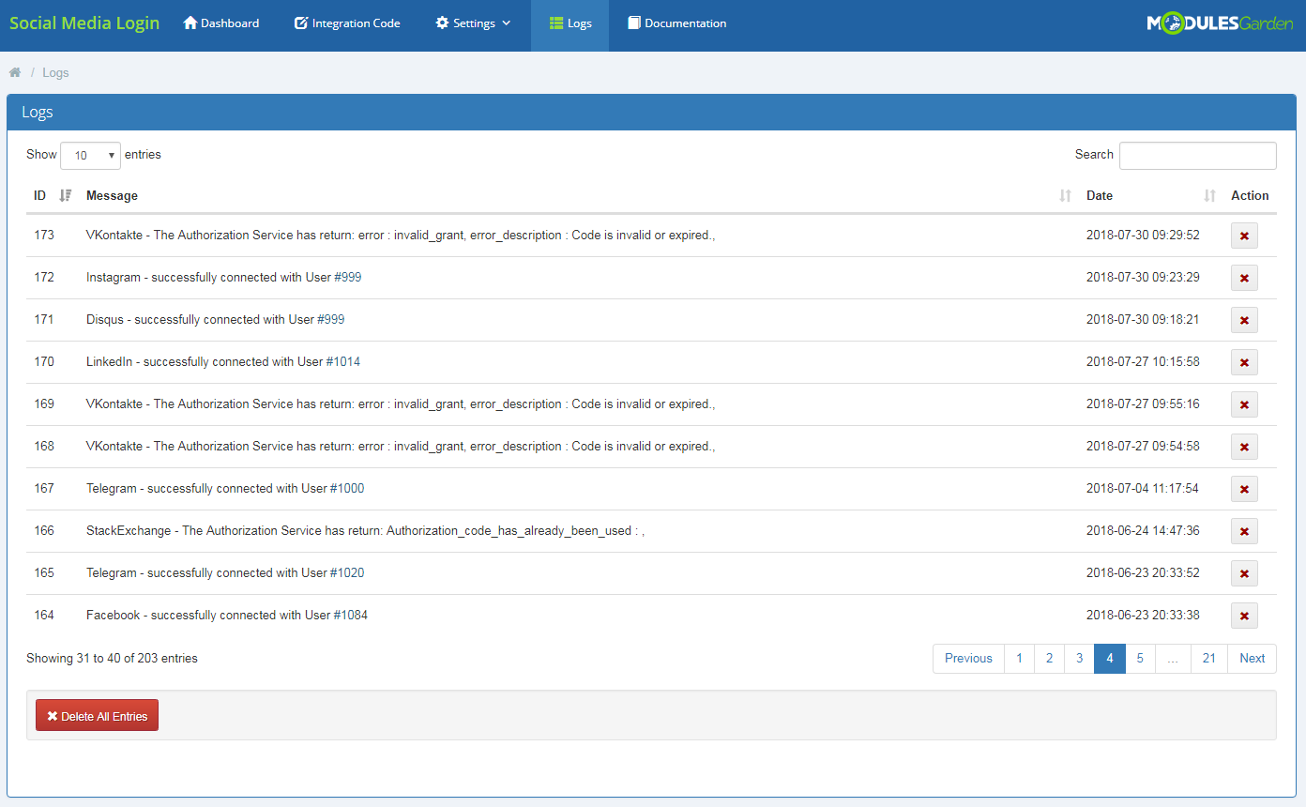Open Integration Code page
The width and height of the screenshot is (1306, 807).
coord(347,23)
